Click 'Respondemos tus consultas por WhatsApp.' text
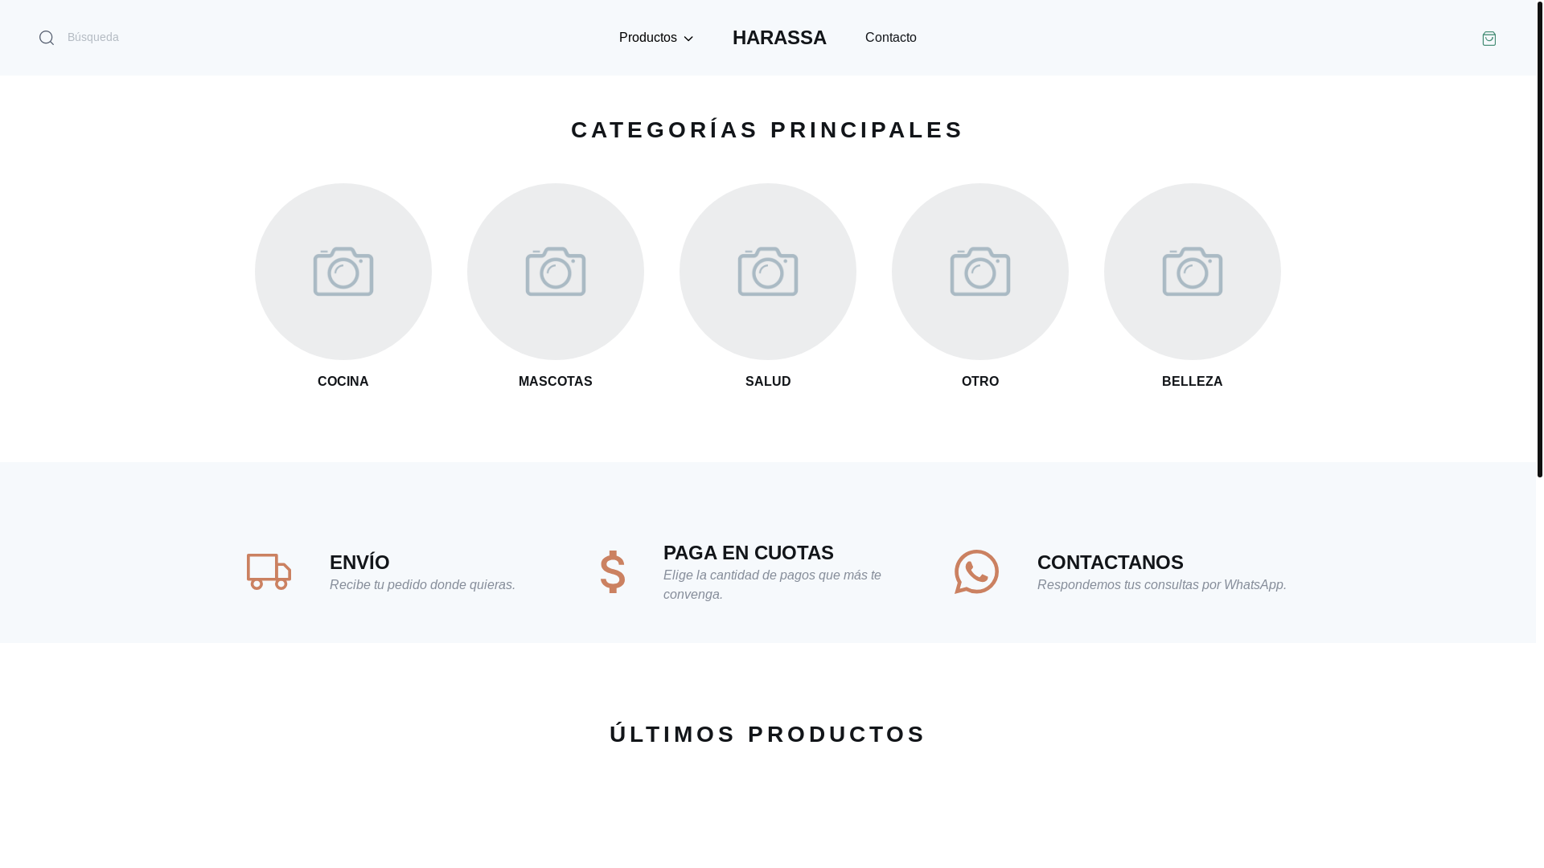Image resolution: width=1544 pixels, height=868 pixels. coord(1162,584)
